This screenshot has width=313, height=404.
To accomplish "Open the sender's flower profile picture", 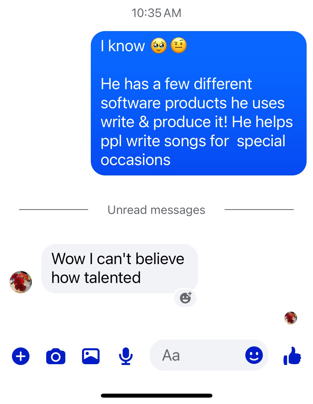I will click(x=21, y=282).
